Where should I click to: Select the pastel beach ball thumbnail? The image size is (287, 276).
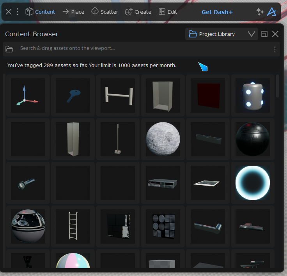[x=73, y=261]
